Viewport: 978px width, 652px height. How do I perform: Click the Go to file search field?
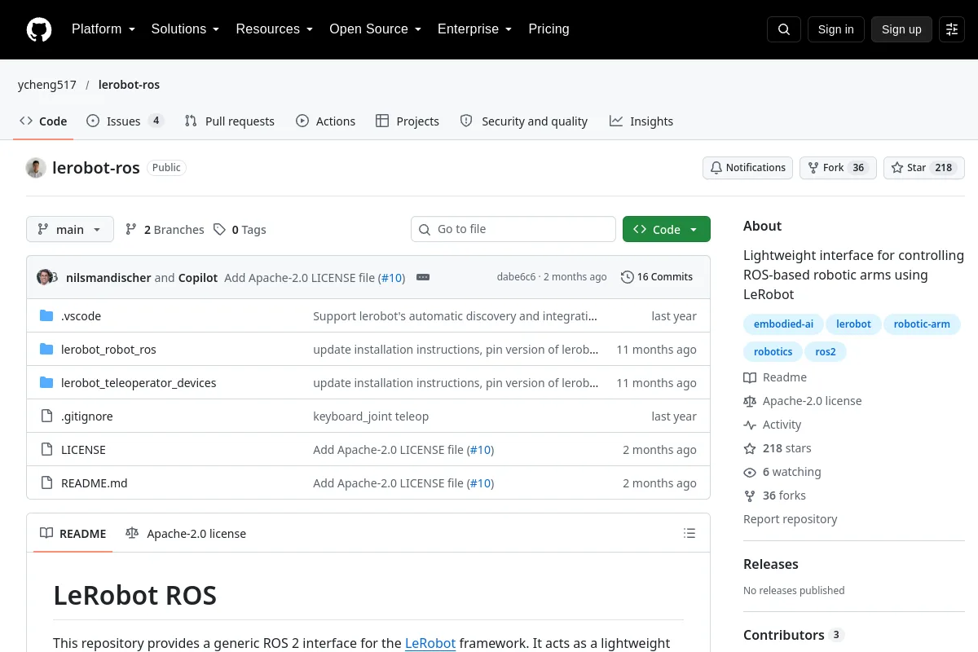513,229
